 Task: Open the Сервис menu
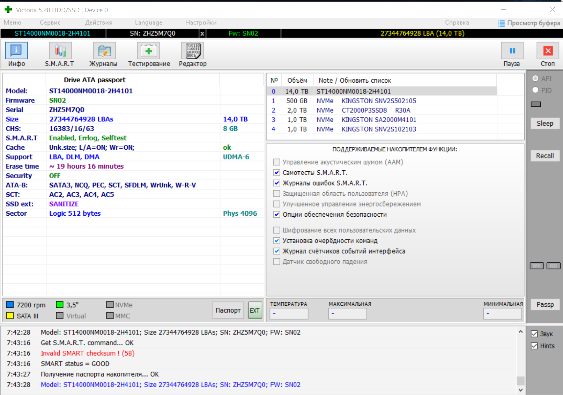(x=50, y=22)
